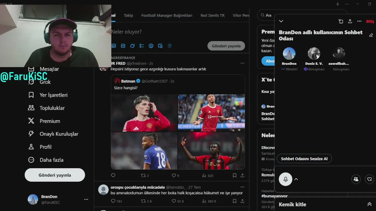Viewport: 376px width, 211px height.
Task: Like the JR FRED post with 9 likes
Action: 175,175
